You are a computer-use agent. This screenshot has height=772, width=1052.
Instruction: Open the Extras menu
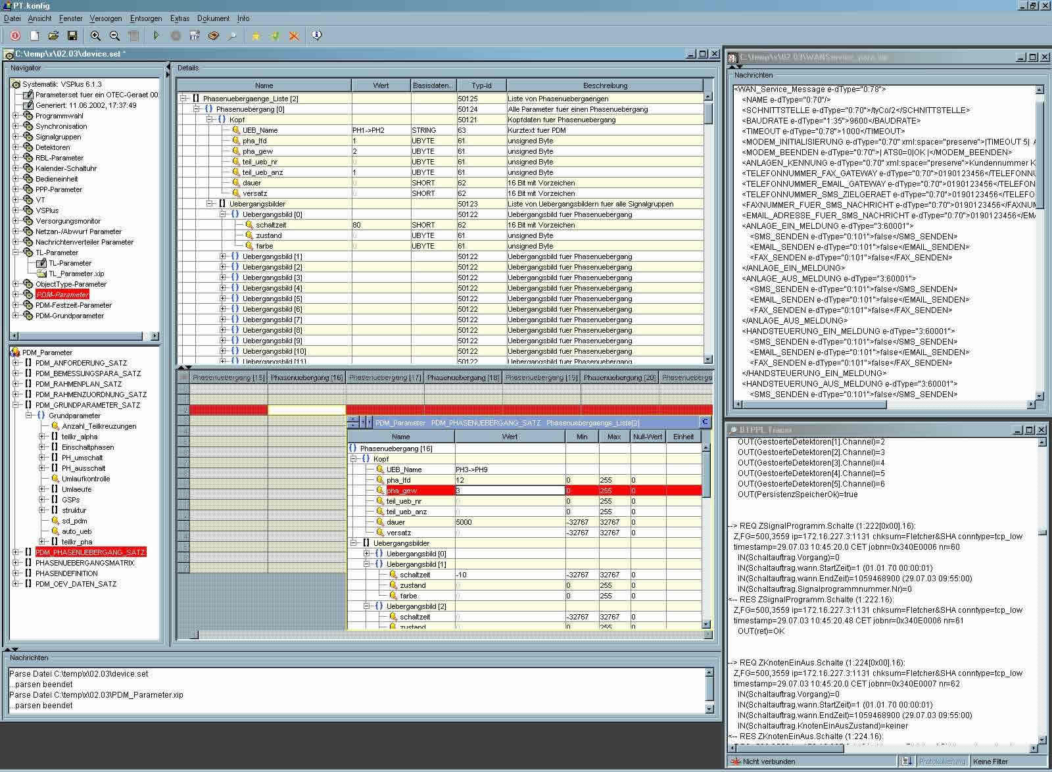(x=179, y=18)
